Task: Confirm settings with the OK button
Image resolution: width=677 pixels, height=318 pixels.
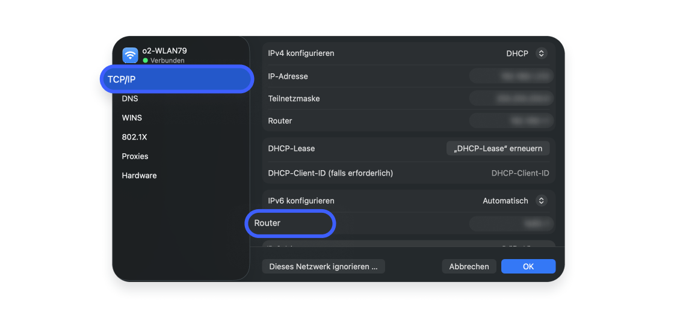Action: pos(528,266)
